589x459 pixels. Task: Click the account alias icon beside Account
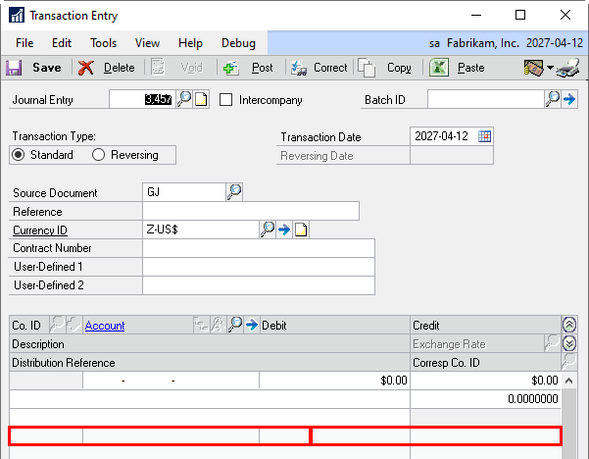pyautogui.click(x=218, y=325)
